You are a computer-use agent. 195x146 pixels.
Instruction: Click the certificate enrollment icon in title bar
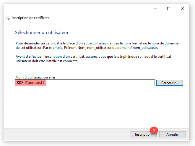[8, 18]
